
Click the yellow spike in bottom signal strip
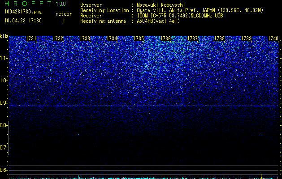click(x=261, y=176)
